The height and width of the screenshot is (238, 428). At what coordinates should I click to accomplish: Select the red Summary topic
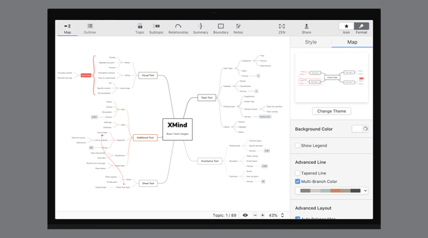(86, 75)
